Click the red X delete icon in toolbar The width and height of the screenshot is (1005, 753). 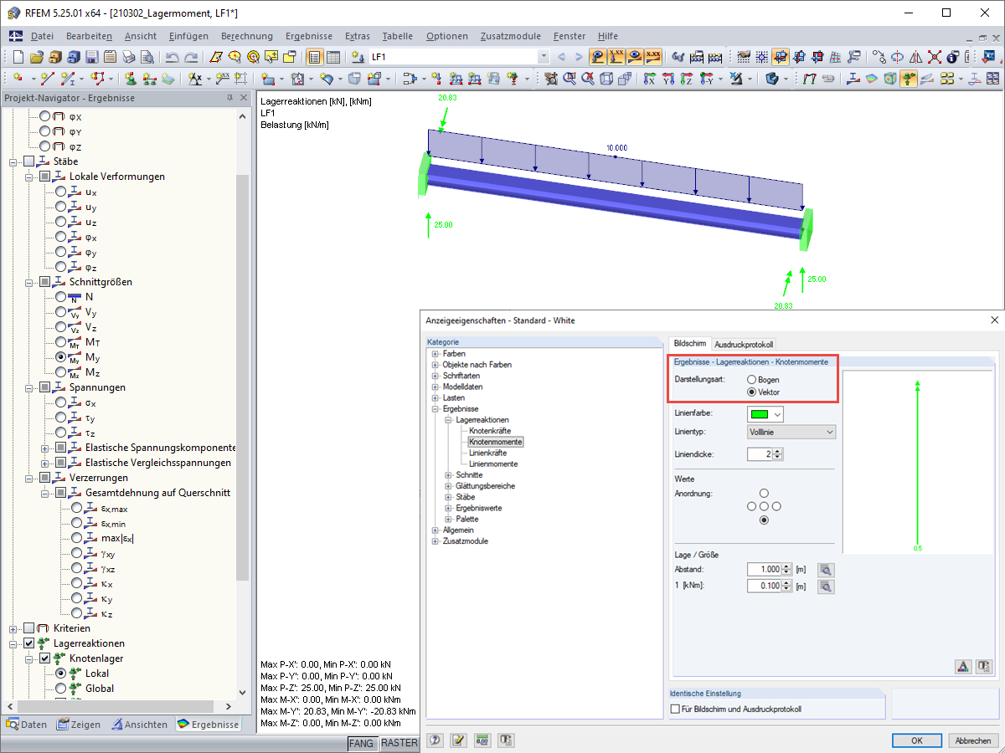tap(934, 57)
